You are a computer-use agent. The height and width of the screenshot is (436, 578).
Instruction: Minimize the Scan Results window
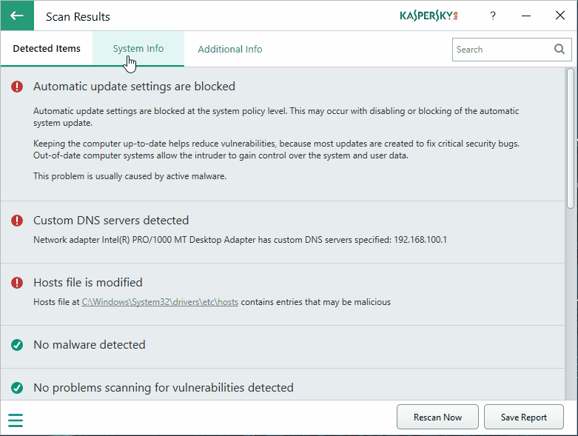[526, 16]
